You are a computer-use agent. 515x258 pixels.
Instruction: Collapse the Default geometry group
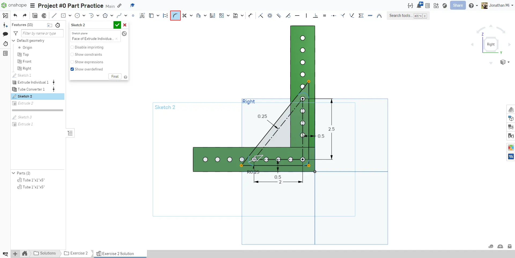[14, 40]
